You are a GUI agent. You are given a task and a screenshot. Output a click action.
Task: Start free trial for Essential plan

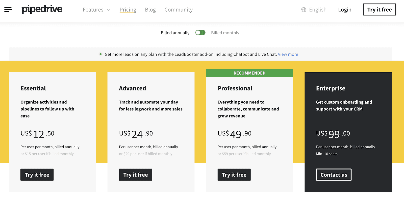click(37, 175)
